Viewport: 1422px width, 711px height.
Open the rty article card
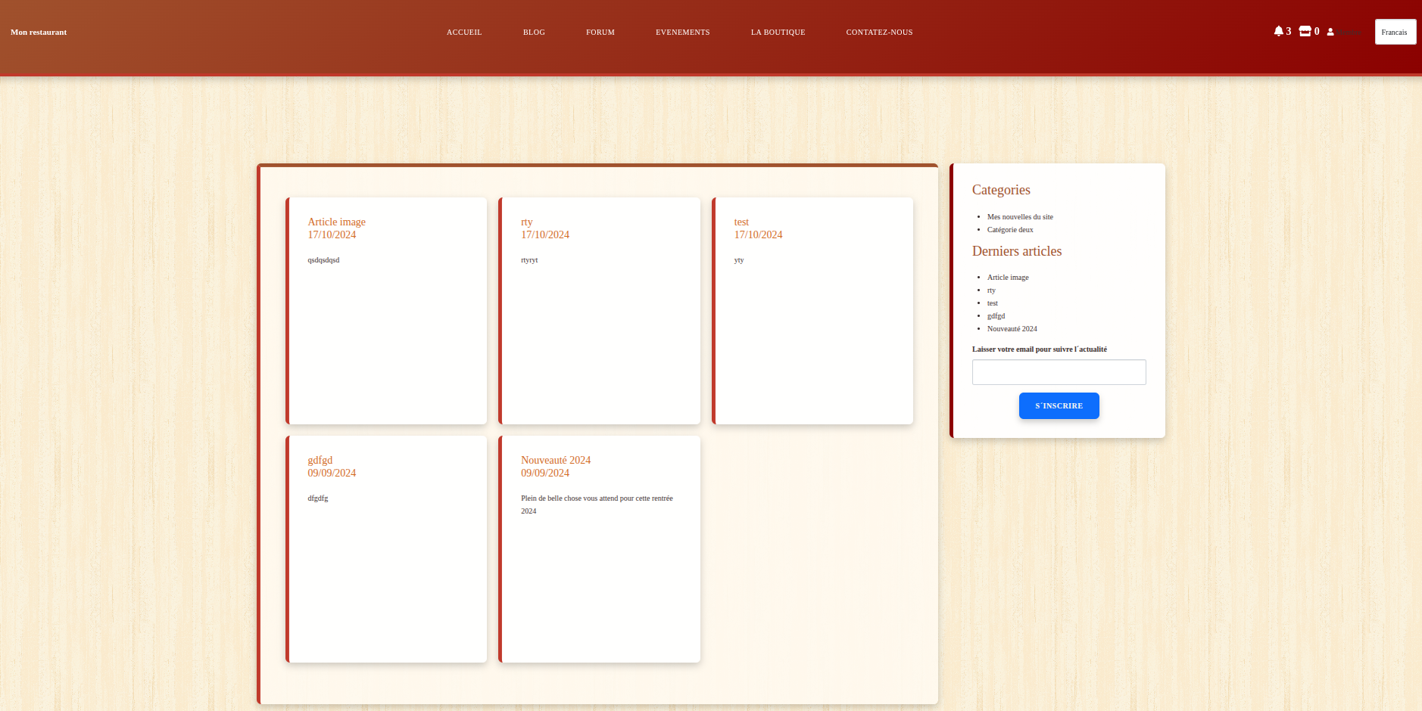coord(525,222)
